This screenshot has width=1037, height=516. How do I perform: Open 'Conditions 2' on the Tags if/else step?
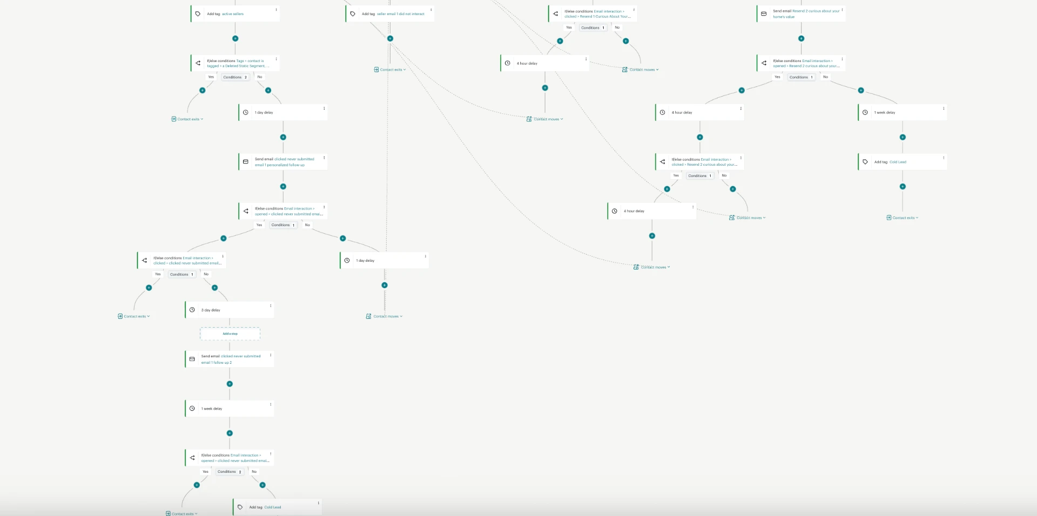coord(235,77)
